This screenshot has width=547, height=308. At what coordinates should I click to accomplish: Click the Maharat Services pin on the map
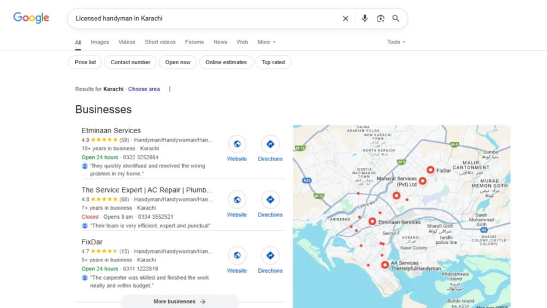tap(423, 181)
